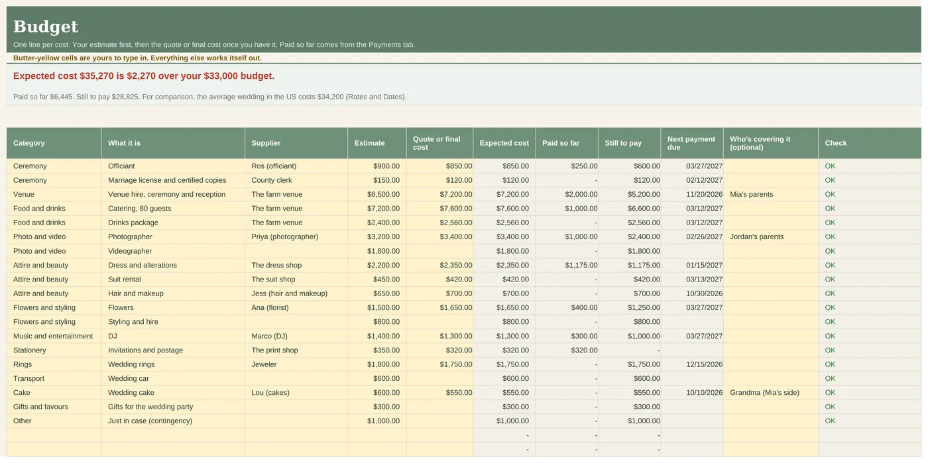Click "Just in case (contingency)" cell
Viewport: 928px width, 463px height.
(173, 421)
